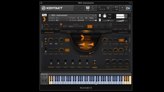This screenshot has width=164, height=92.
Task: Click the pitch bend wheel
Action: pyautogui.click(x=43, y=78)
